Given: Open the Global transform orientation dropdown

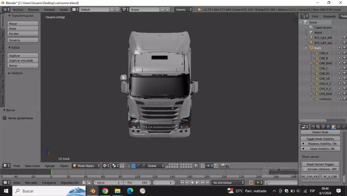Looking at the screenshot, I should click(155, 166).
